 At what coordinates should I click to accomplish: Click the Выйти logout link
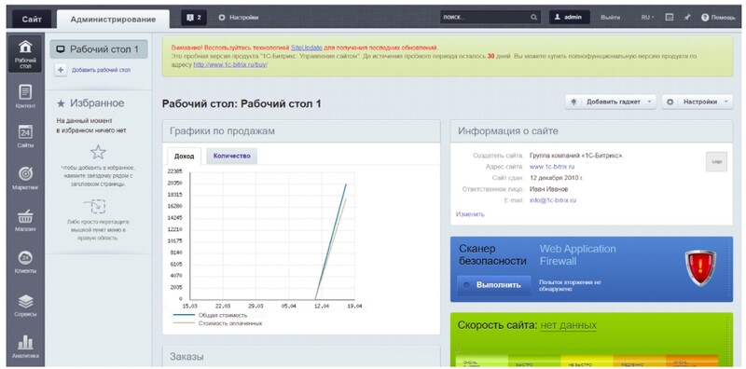pyautogui.click(x=611, y=18)
